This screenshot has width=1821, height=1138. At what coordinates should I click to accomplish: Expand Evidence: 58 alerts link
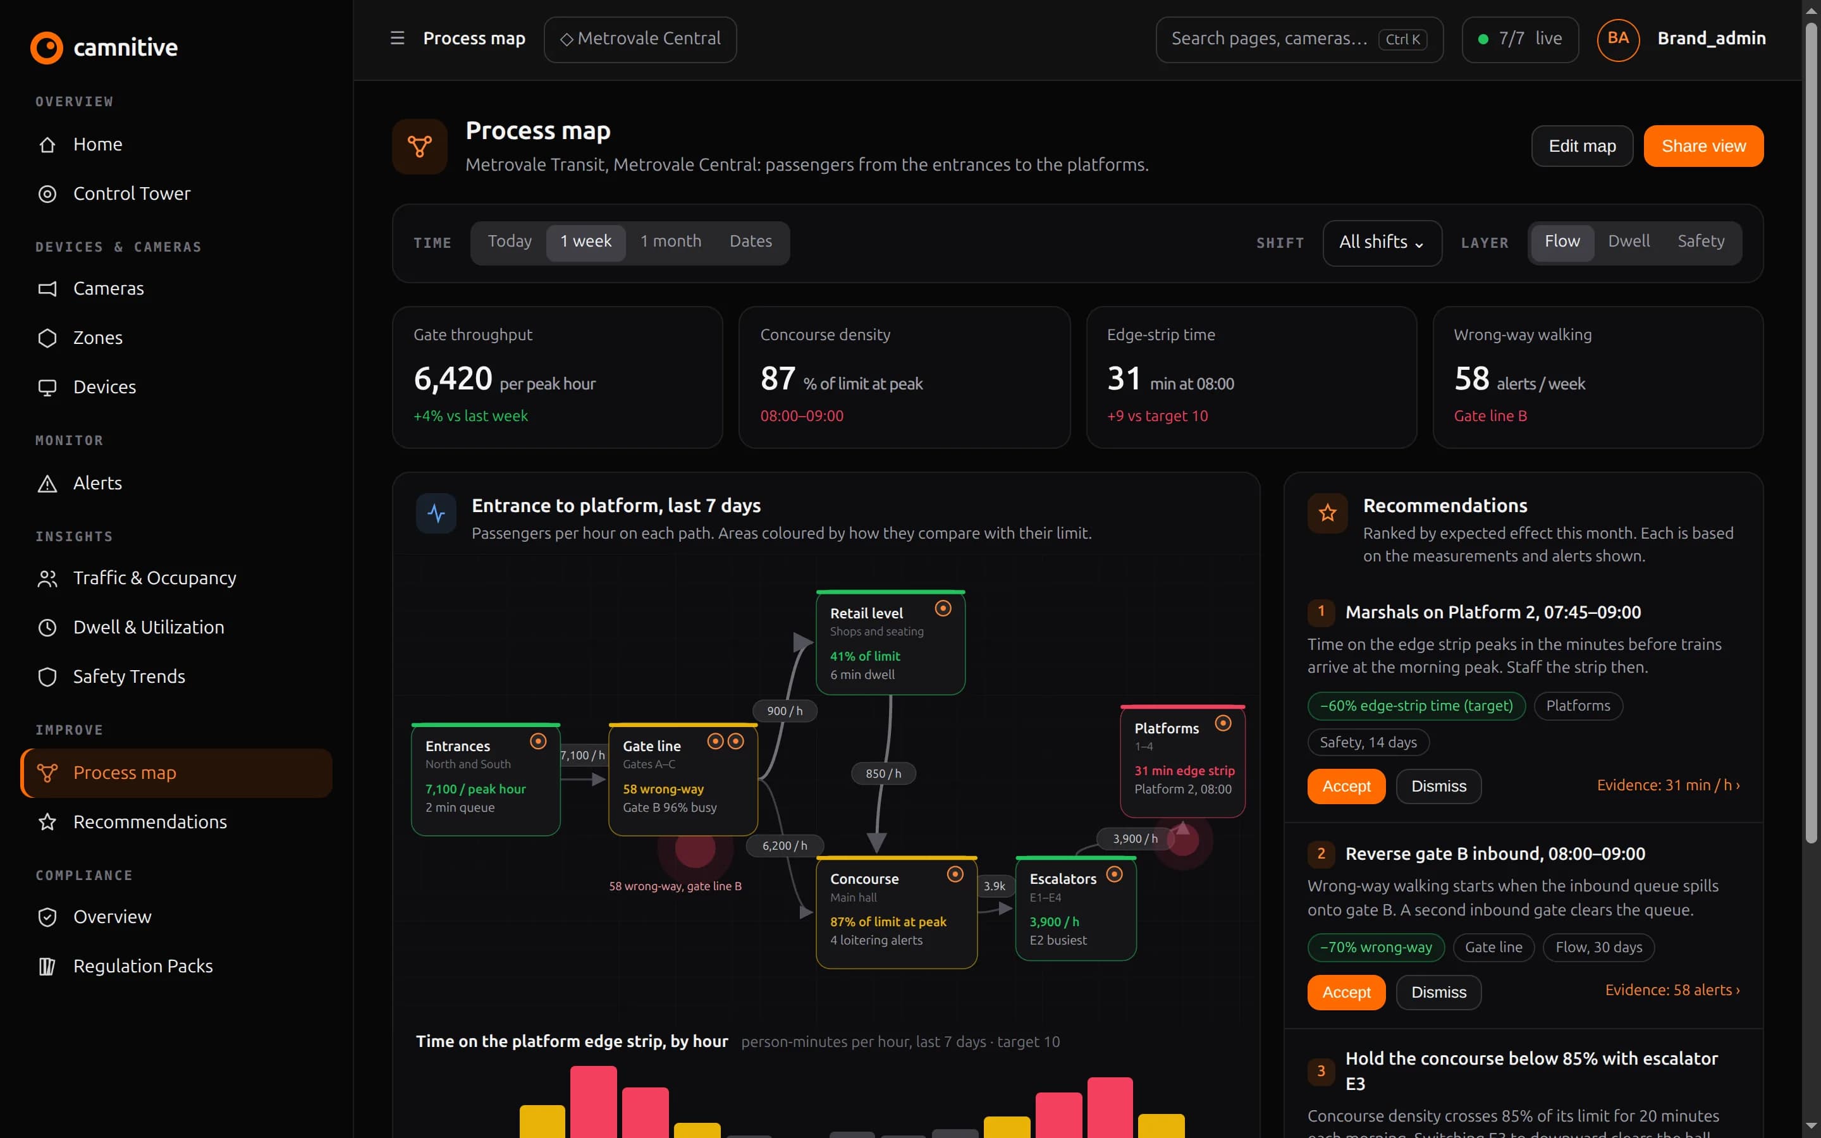(x=1672, y=989)
